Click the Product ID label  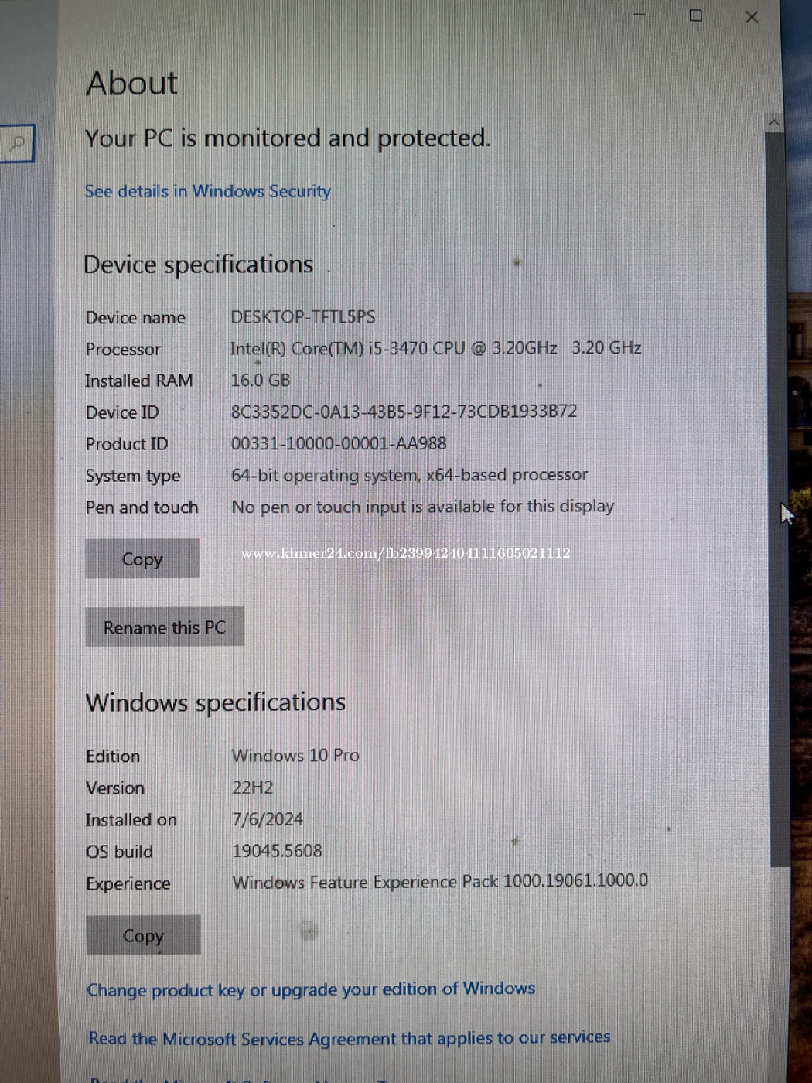(127, 444)
